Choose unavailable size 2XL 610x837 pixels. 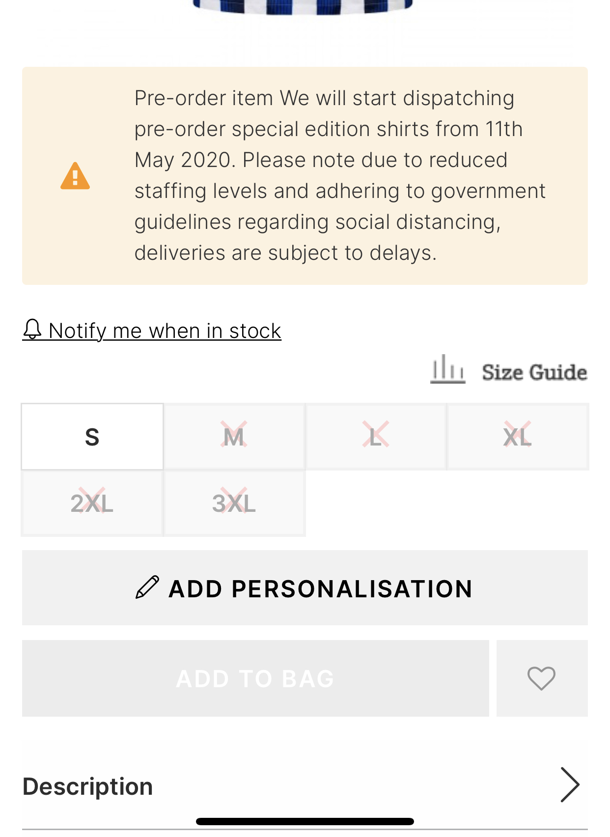(92, 503)
